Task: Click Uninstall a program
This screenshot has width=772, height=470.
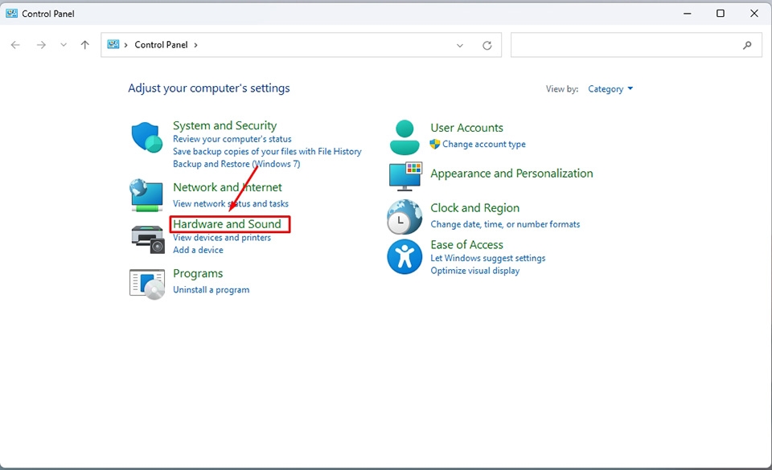Action: click(x=211, y=289)
